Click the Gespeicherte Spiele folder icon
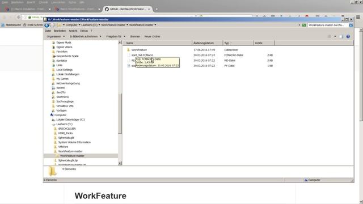 pyautogui.click(x=53, y=56)
